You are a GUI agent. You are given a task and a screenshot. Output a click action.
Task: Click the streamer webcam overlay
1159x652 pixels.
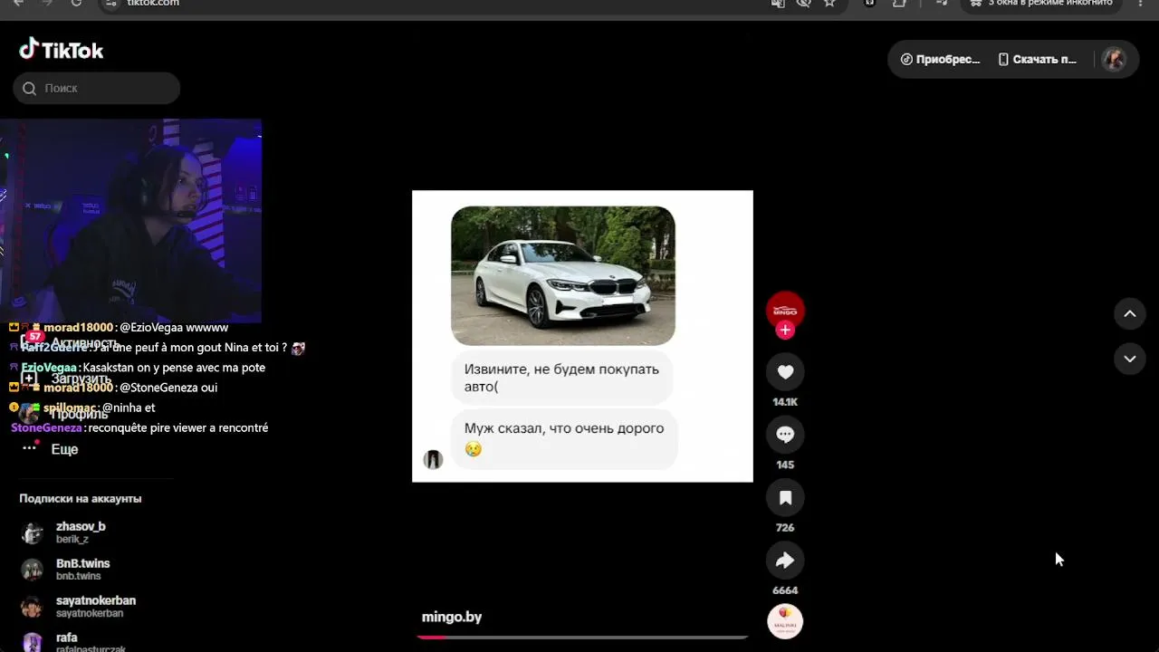(130, 220)
